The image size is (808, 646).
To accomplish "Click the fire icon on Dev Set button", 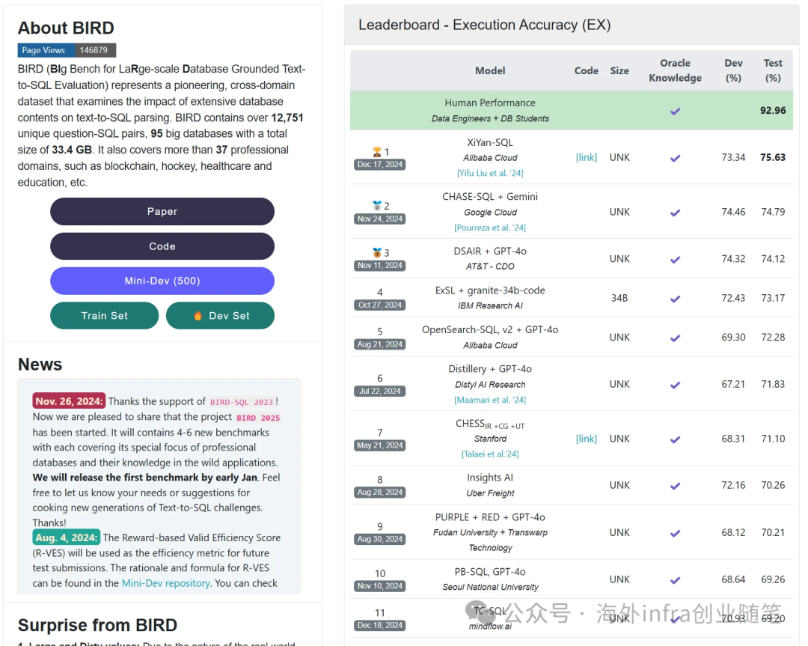I will pos(198,316).
